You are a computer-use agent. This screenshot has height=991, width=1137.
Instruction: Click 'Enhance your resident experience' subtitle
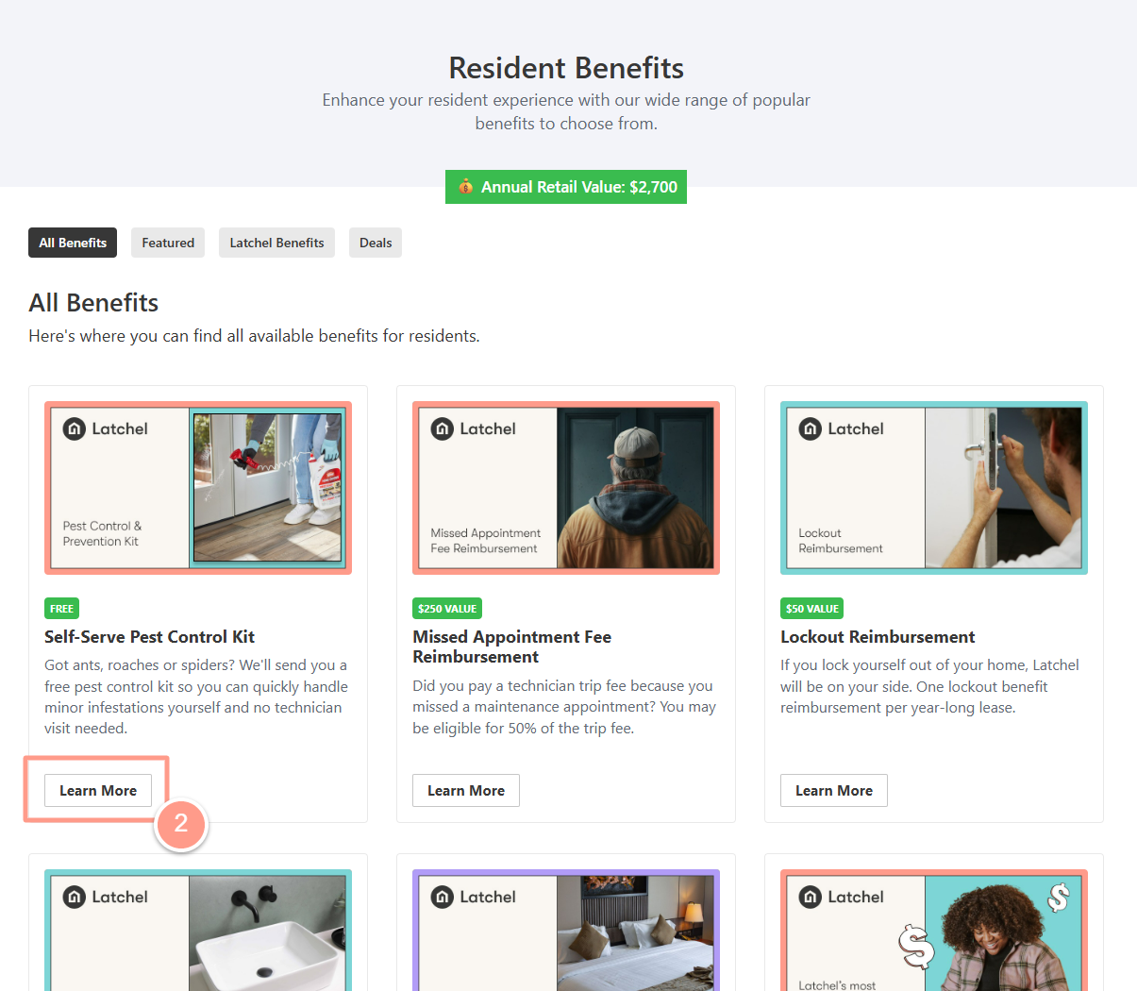coord(566,111)
